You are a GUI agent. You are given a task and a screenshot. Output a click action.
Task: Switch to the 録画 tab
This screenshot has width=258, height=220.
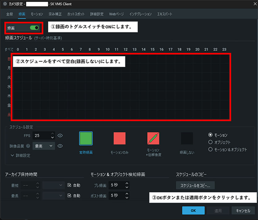[x=22, y=14]
